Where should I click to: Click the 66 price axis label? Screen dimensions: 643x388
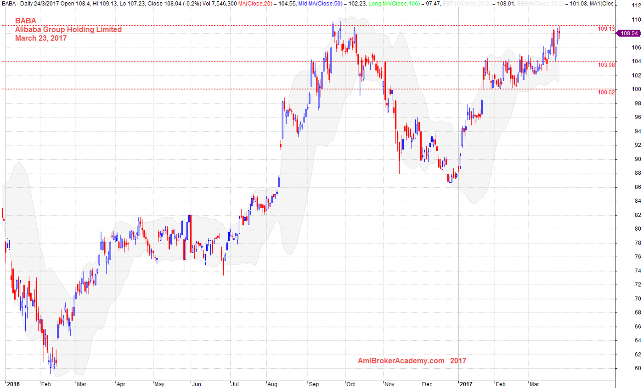coord(638,327)
